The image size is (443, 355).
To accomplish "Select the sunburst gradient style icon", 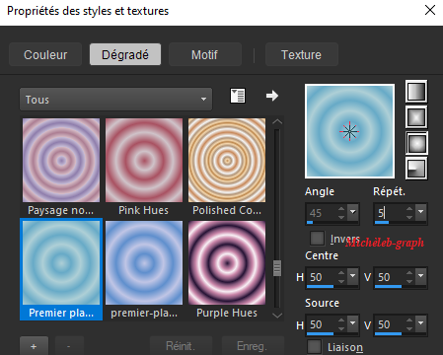I will [416, 143].
